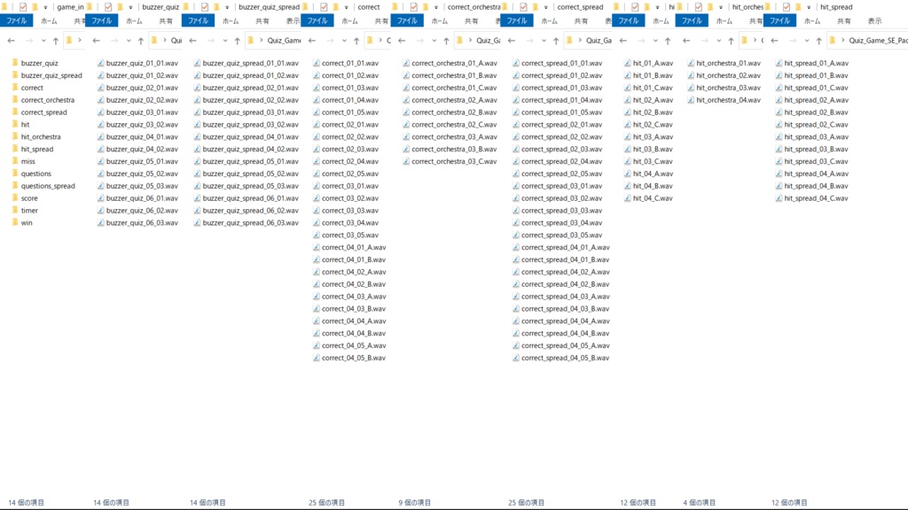Click Quiz_Game breadcrumb in buzzer_quiz_spread address bar
908x510 pixels.
(284, 41)
